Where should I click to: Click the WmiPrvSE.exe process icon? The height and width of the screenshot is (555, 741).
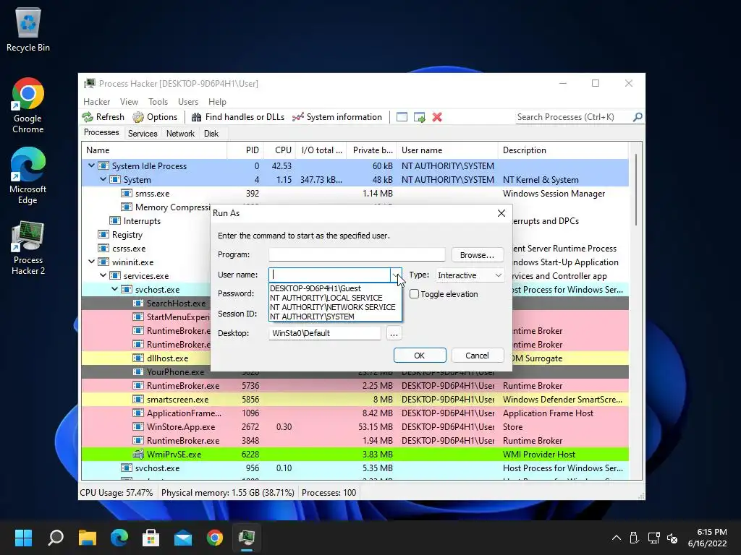tap(138, 455)
